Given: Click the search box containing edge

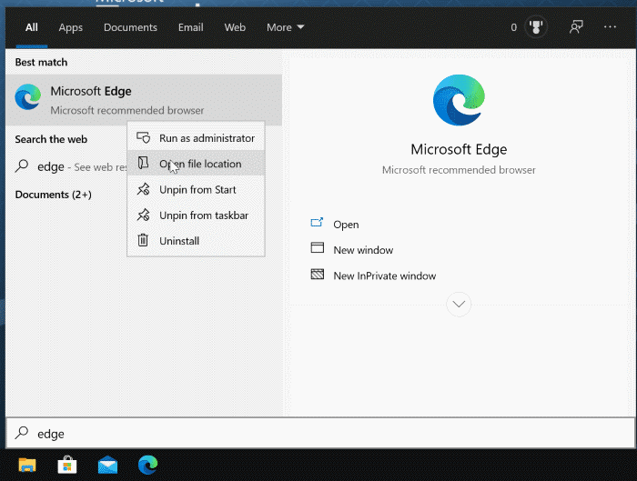Looking at the screenshot, I should 320,434.
